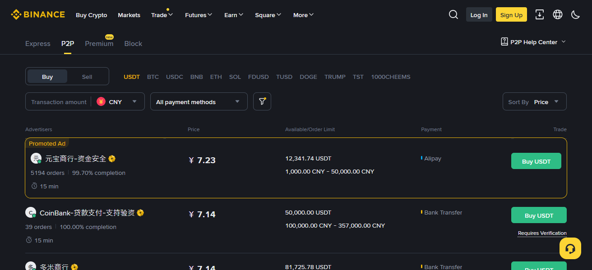Open 多米商行 advertiser profile

[54, 267]
